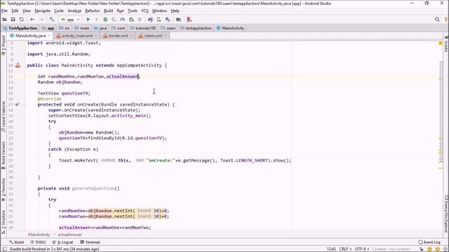This screenshot has height=252, width=449.
Task: Open the Tools menu
Action: (x=133, y=11)
